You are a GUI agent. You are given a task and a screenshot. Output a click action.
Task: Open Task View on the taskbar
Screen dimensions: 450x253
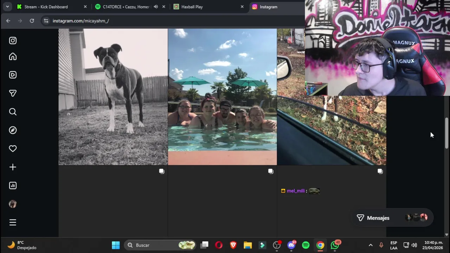205,245
